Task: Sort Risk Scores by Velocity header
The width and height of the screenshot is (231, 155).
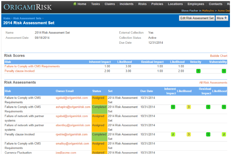Action: click(x=196, y=62)
